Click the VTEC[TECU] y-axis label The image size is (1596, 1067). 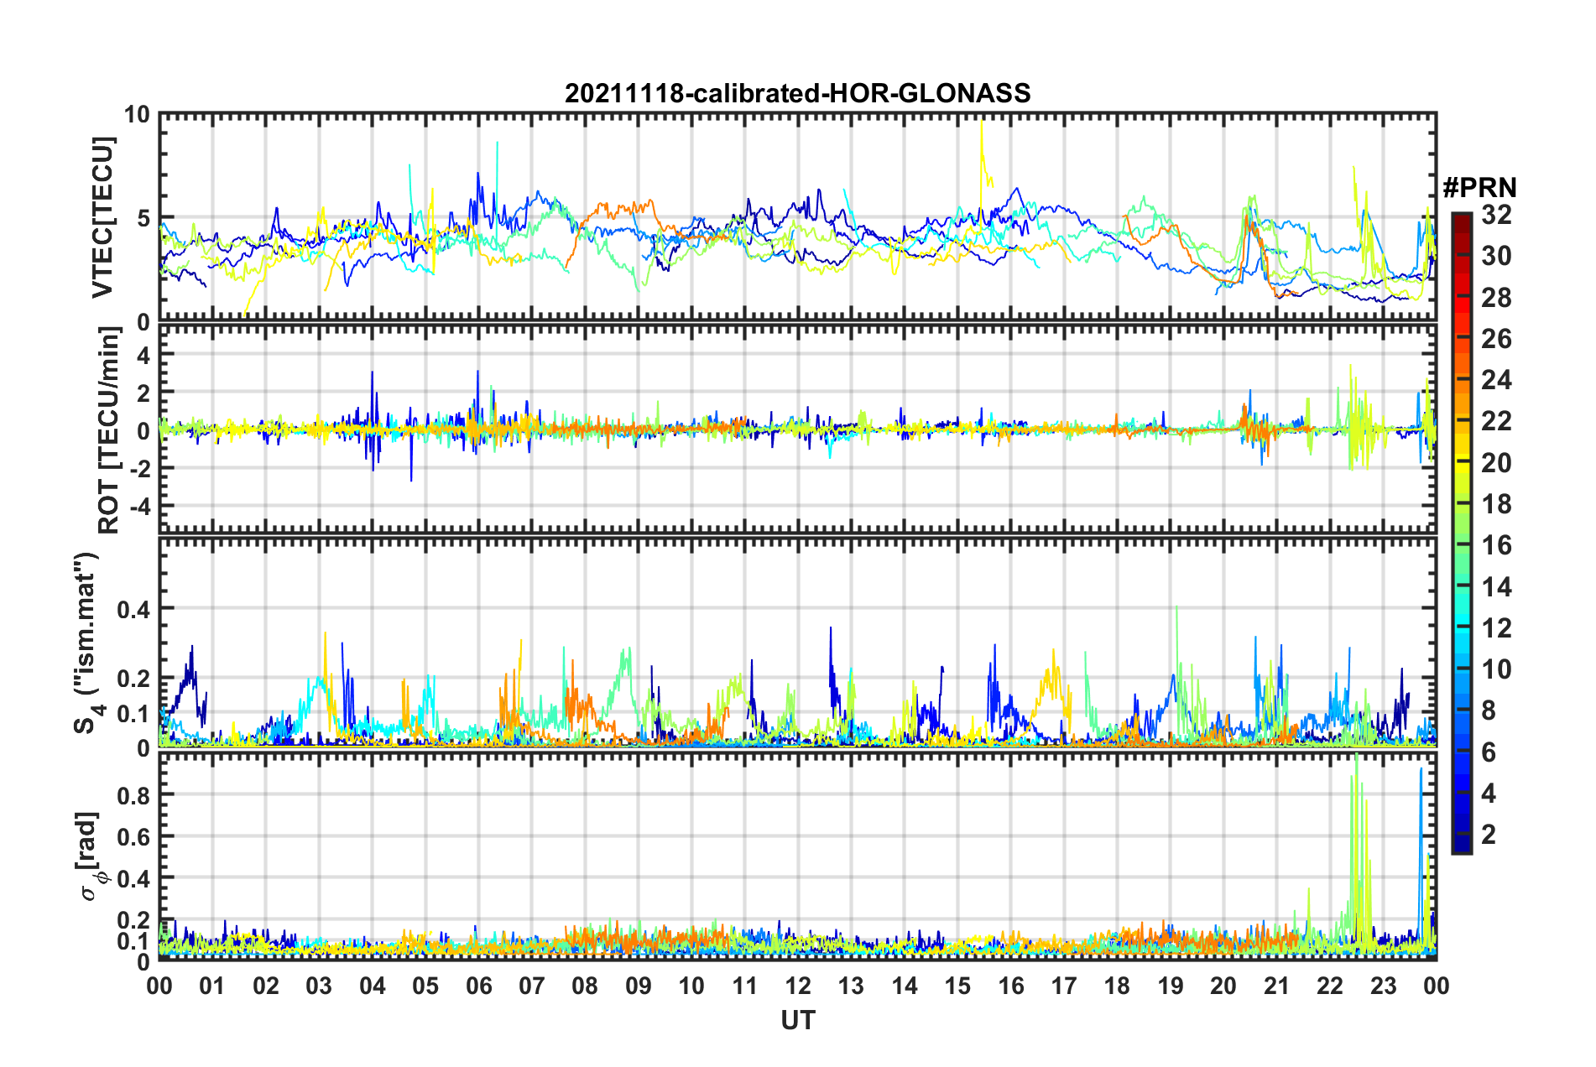pos(102,218)
